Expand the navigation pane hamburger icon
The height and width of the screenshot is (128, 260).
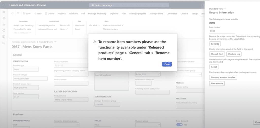point(4,12)
